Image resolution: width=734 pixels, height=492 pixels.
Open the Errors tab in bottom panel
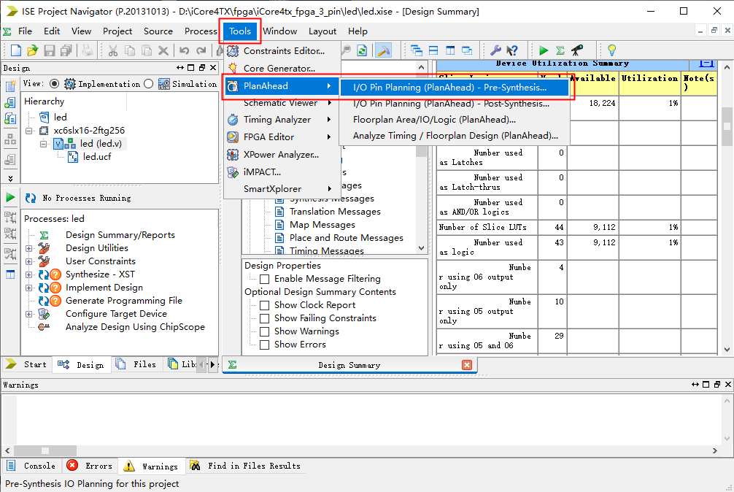[x=90, y=466]
